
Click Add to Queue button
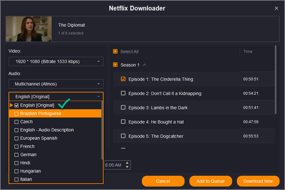(211, 181)
